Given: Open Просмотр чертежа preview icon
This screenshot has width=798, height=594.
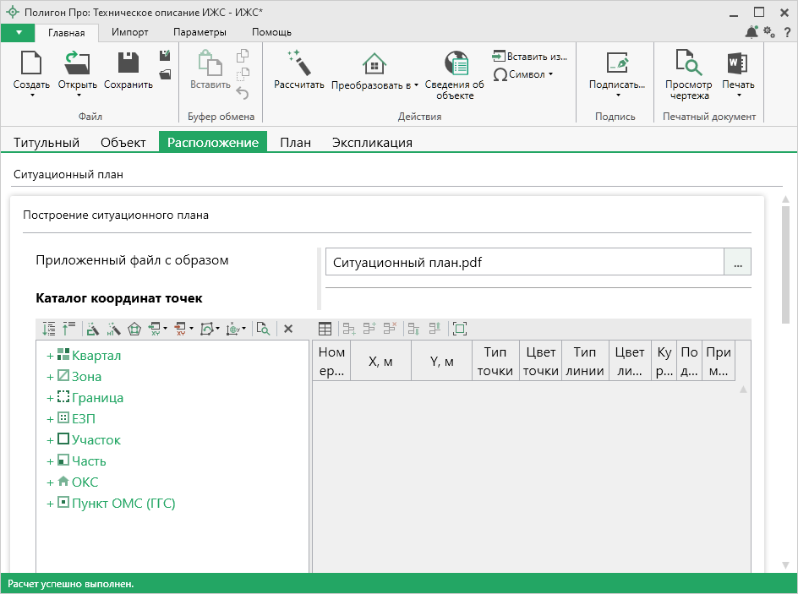Looking at the screenshot, I should click(688, 63).
